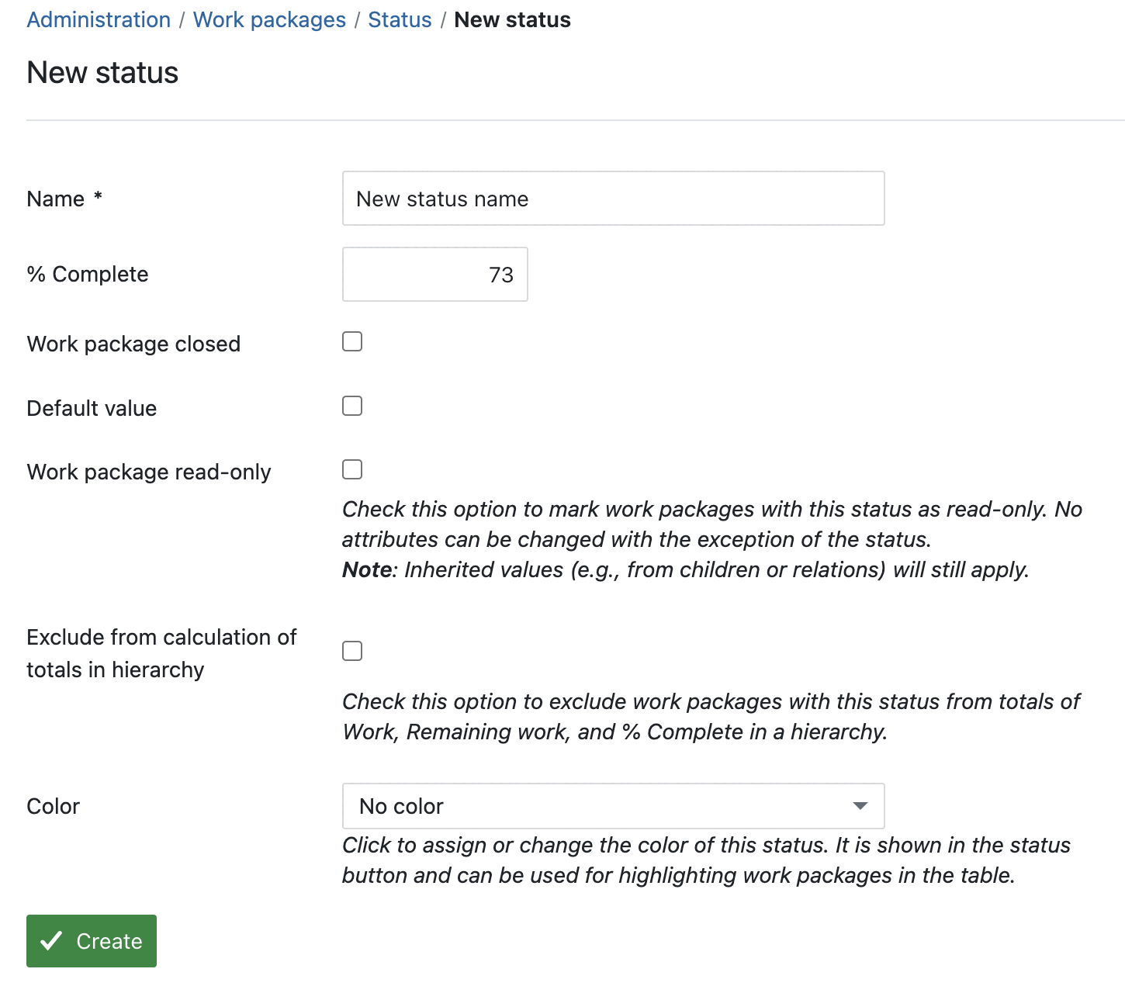Navigate to Administration via breadcrumb
The height and width of the screenshot is (993, 1125).
coord(99,19)
